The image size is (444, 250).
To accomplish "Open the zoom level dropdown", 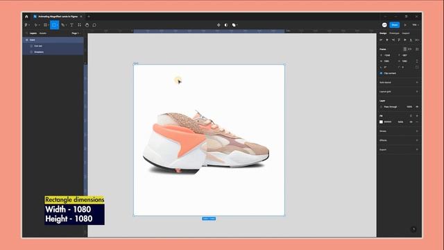I will 416,25.
